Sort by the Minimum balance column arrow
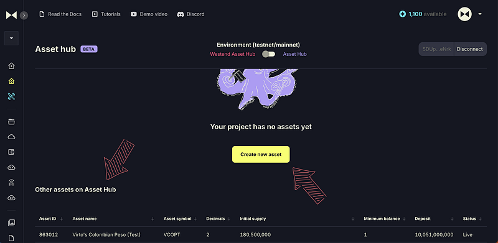This screenshot has width=498, height=243. 404,219
